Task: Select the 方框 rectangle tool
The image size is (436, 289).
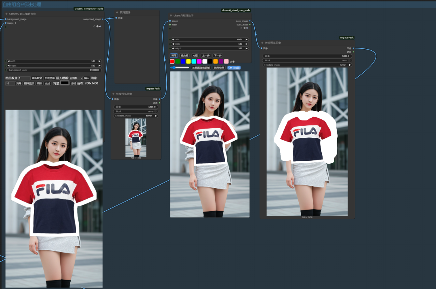Action: 195,56
